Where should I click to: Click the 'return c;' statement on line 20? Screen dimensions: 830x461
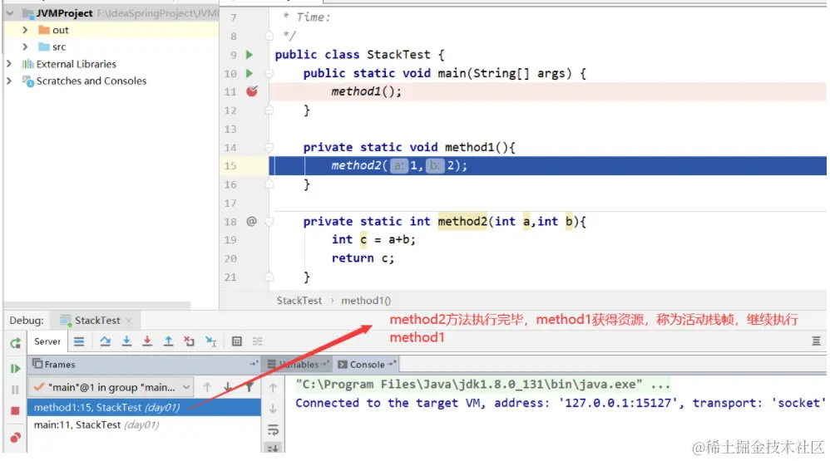(363, 258)
